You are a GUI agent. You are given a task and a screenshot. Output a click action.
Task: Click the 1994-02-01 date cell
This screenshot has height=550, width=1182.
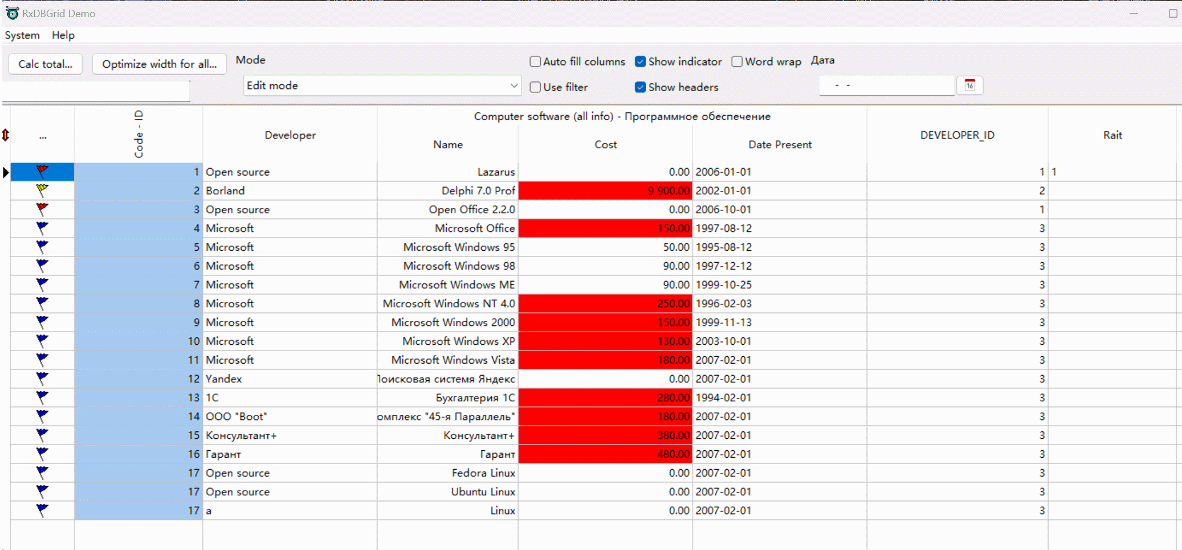(x=780, y=397)
